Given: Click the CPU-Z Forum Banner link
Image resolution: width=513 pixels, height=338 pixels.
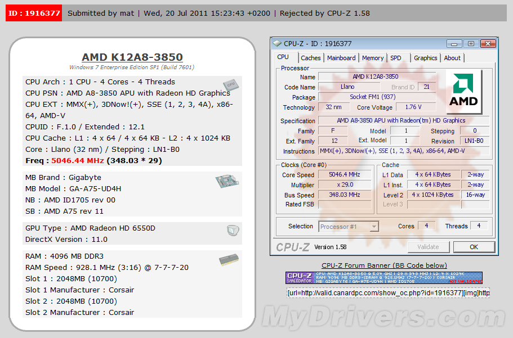Looking at the screenshot, I should coord(384,265).
